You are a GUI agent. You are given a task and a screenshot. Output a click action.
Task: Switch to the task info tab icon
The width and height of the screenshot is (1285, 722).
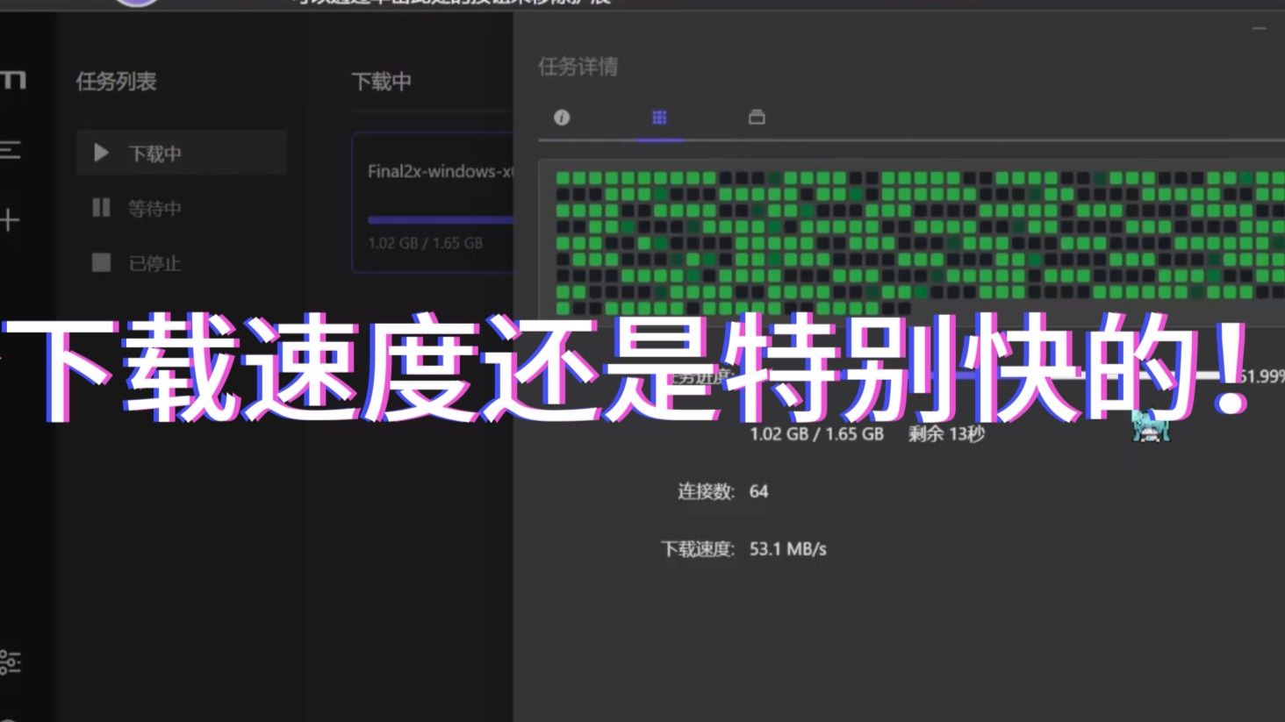tap(562, 118)
